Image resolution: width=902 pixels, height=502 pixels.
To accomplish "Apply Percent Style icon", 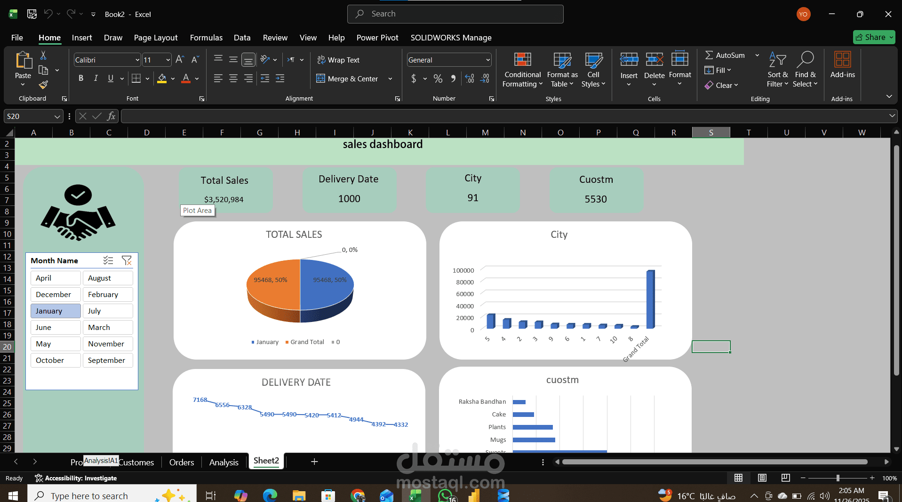I will tap(438, 78).
